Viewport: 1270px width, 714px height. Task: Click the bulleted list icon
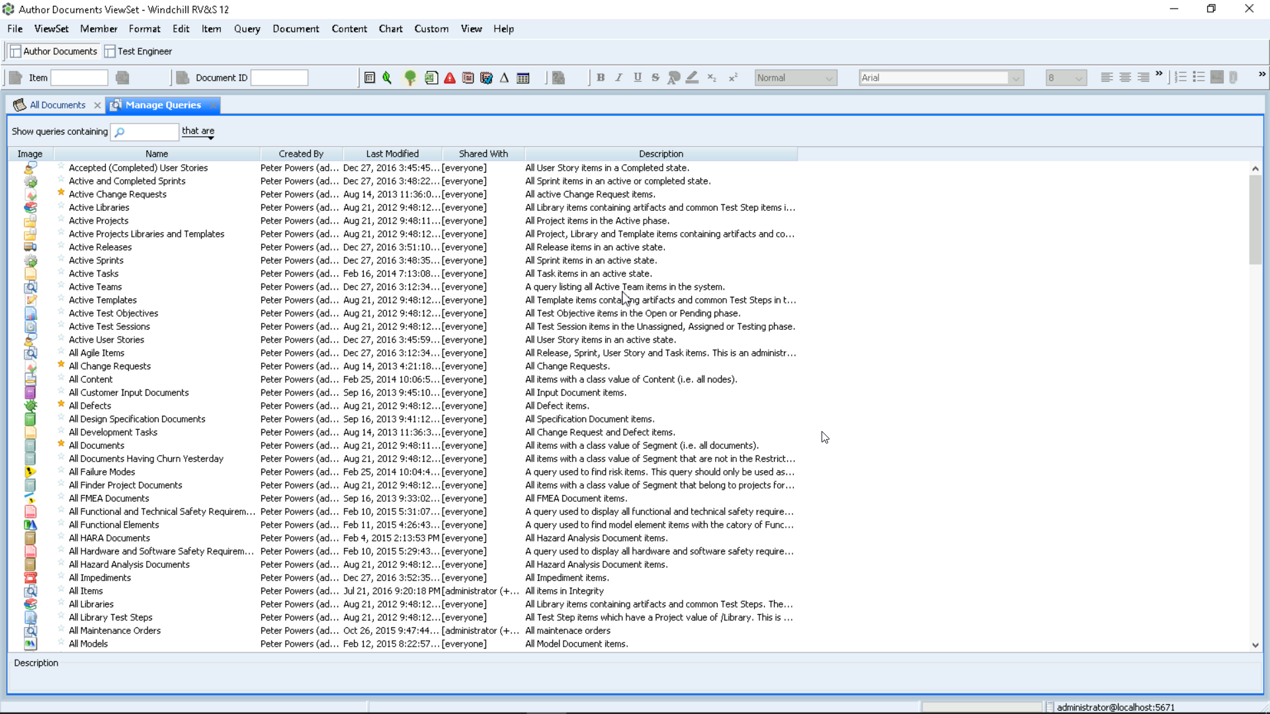pos(1199,78)
